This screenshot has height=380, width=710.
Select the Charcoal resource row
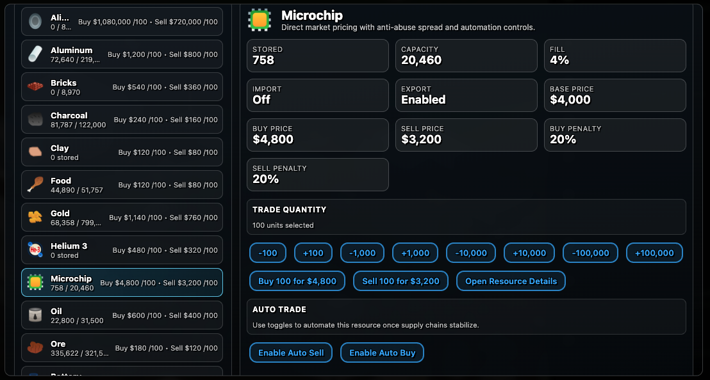point(122,119)
